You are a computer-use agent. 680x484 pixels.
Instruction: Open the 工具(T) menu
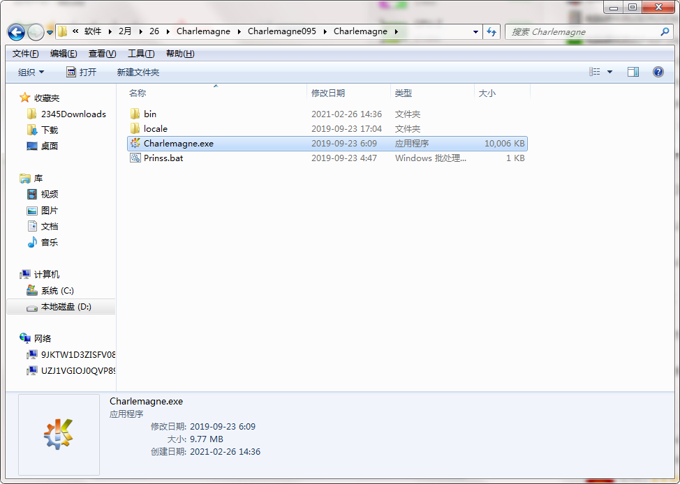point(141,54)
